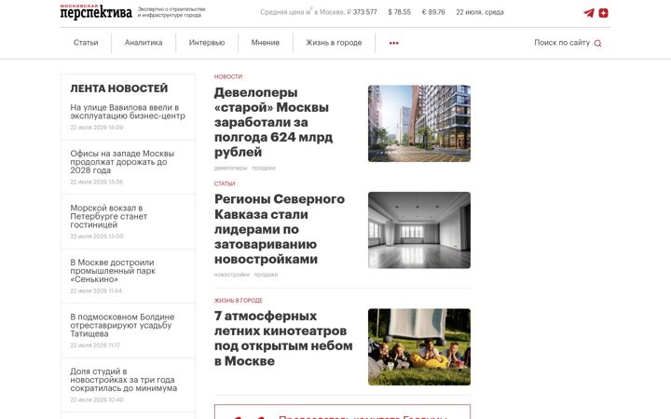Image resolution: width=671 pixels, height=419 pixels.
Task: Open Жизнь в городе menu item
Action: click(x=334, y=42)
